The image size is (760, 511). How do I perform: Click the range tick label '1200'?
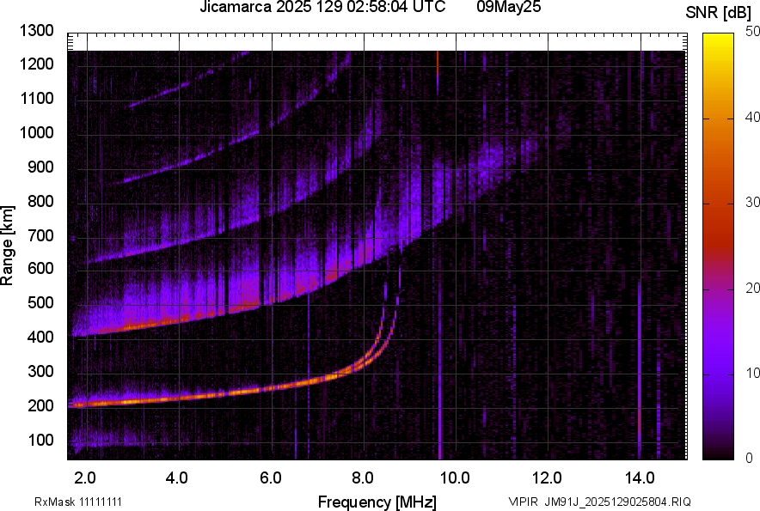[36, 64]
